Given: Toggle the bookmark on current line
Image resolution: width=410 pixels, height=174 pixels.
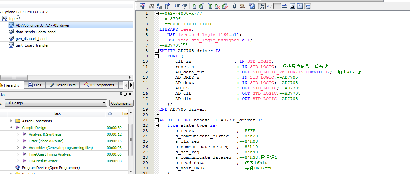Looking at the screenshot, I should point(194,6).
